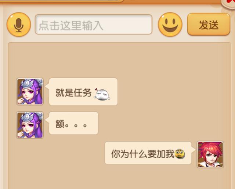Click purple-haired avatar beside 就是任务 message
The height and width of the screenshot is (189, 235).
pyautogui.click(x=30, y=92)
